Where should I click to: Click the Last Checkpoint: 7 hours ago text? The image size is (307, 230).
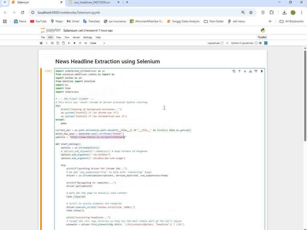(95, 31)
